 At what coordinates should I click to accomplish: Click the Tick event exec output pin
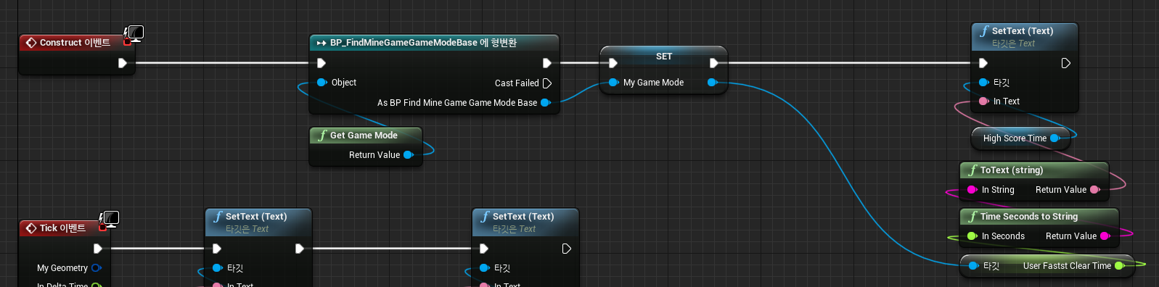pos(98,249)
